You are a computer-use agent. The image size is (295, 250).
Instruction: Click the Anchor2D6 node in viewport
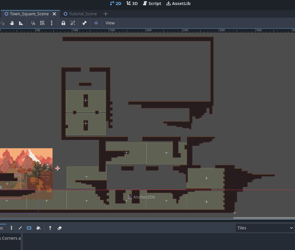(x=141, y=197)
